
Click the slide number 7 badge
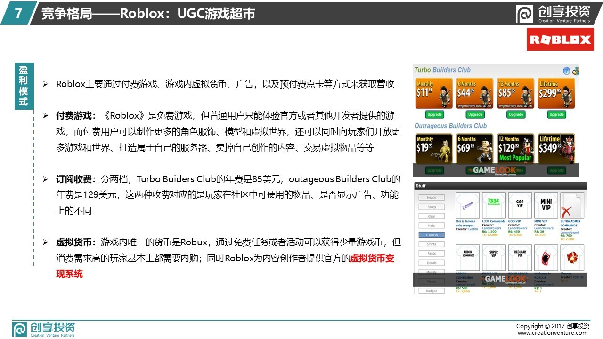(18, 13)
